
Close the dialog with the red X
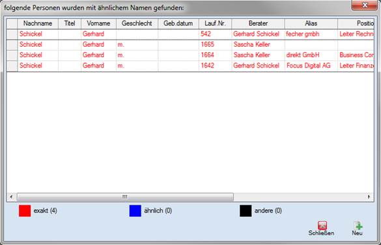(x=365, y=5)
